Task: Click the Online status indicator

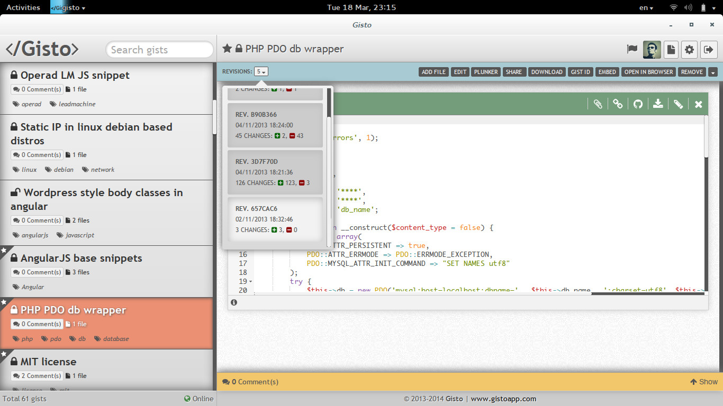Action: tap(198, 399)
